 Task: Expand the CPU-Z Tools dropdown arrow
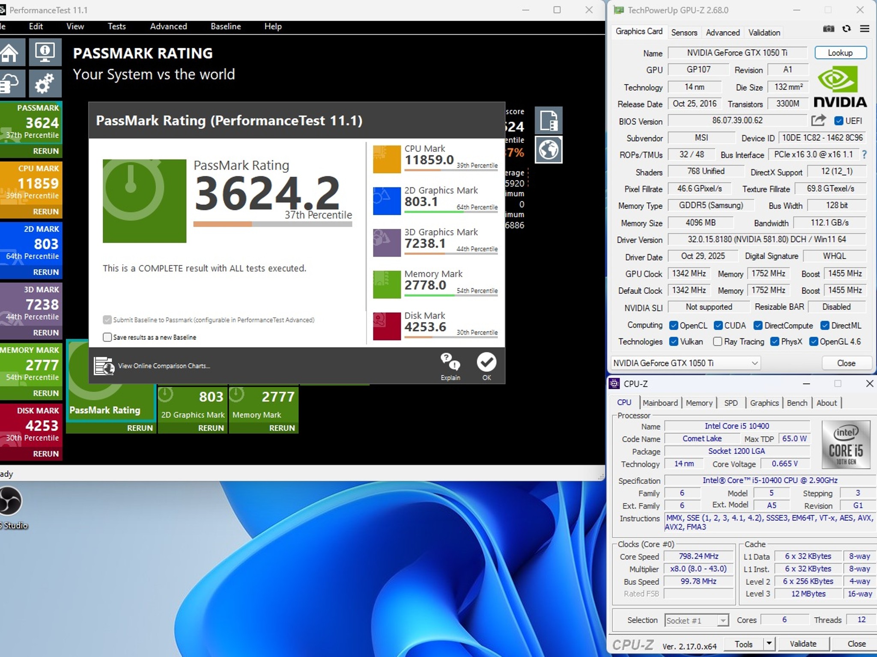769,643
